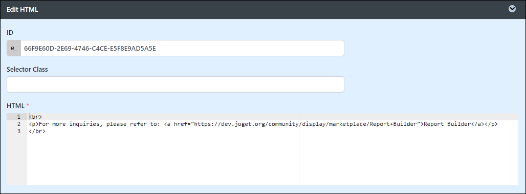Viewport: 526px width, 194px height.
Task: Click the 'a href' attribute in code
Action: [176, 124]
